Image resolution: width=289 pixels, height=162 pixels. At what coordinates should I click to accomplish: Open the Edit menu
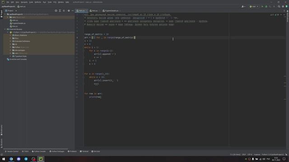pos(12,2)
